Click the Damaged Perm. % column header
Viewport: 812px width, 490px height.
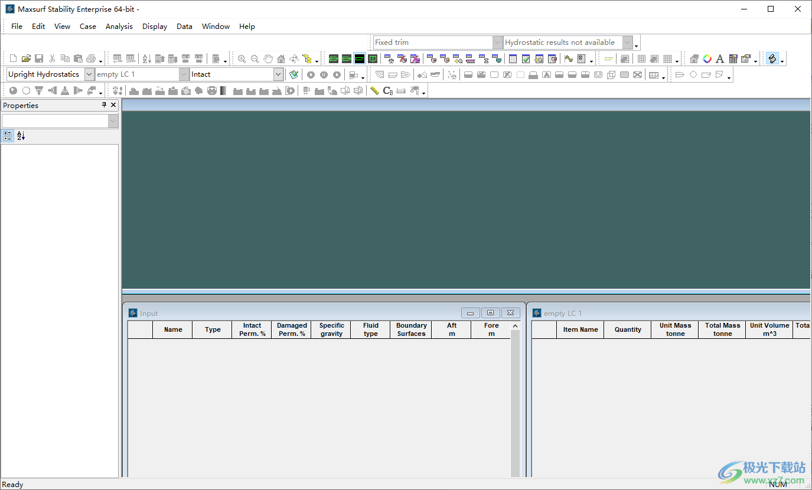292,329
